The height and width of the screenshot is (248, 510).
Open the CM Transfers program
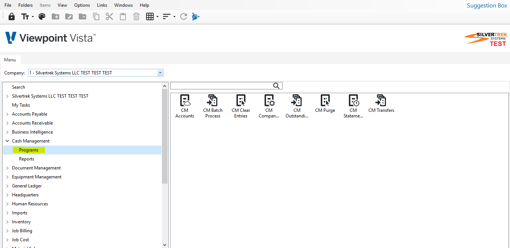381,104
